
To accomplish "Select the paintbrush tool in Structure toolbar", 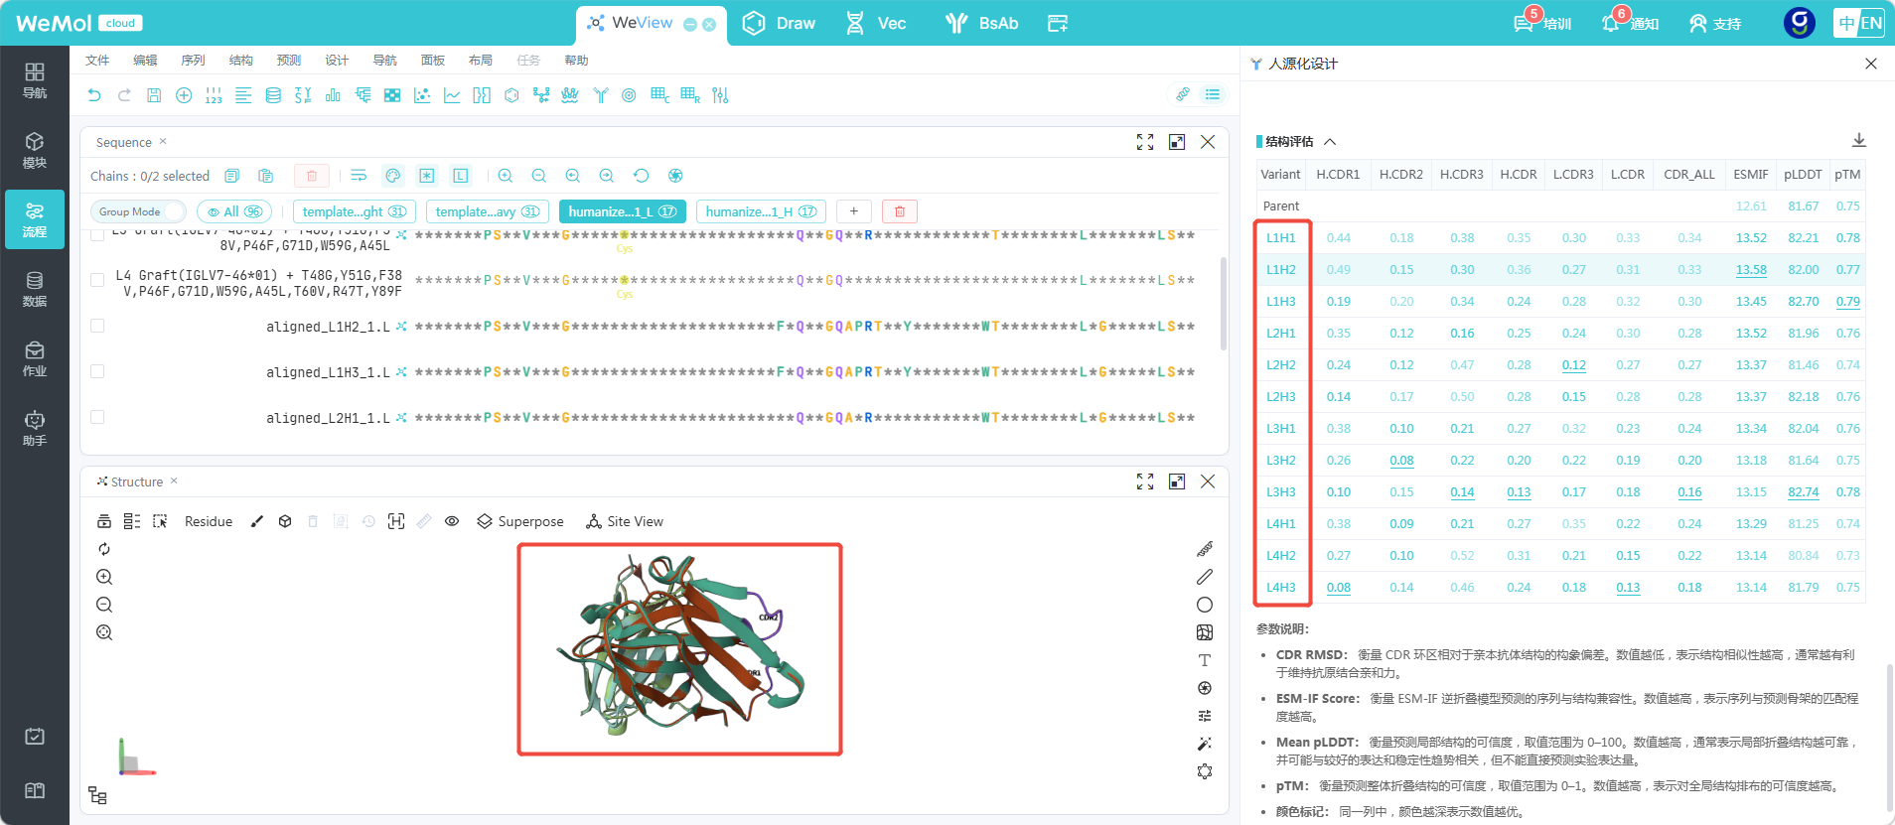I will (257, 521).
